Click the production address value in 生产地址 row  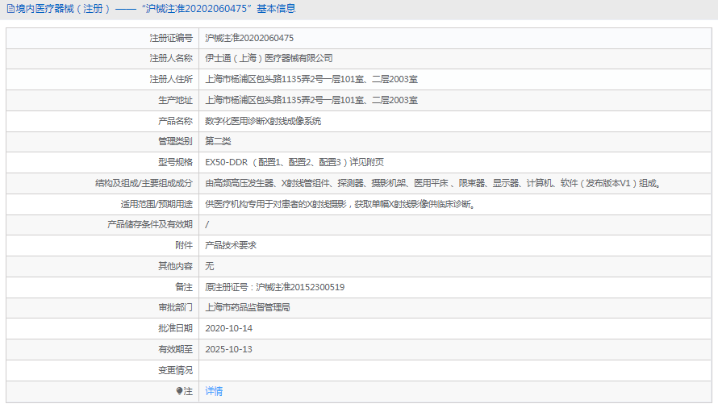[x=311, y=100]
